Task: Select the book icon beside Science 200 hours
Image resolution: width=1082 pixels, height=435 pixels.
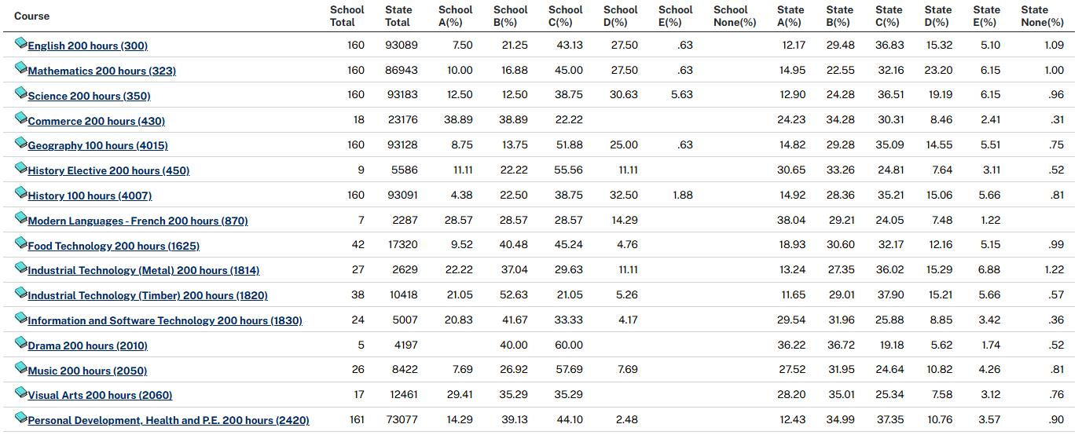Action: point(21,93)
